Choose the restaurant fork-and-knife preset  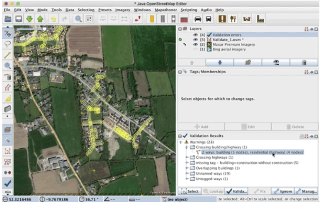click(x=233, y=19)
